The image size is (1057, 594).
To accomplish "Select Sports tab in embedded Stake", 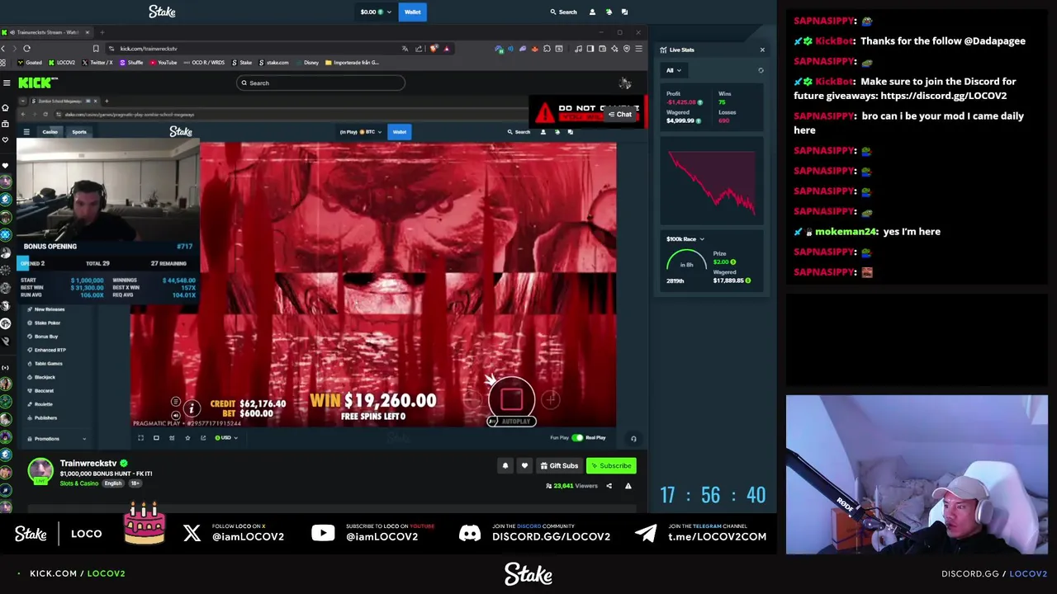I will 79,132.
